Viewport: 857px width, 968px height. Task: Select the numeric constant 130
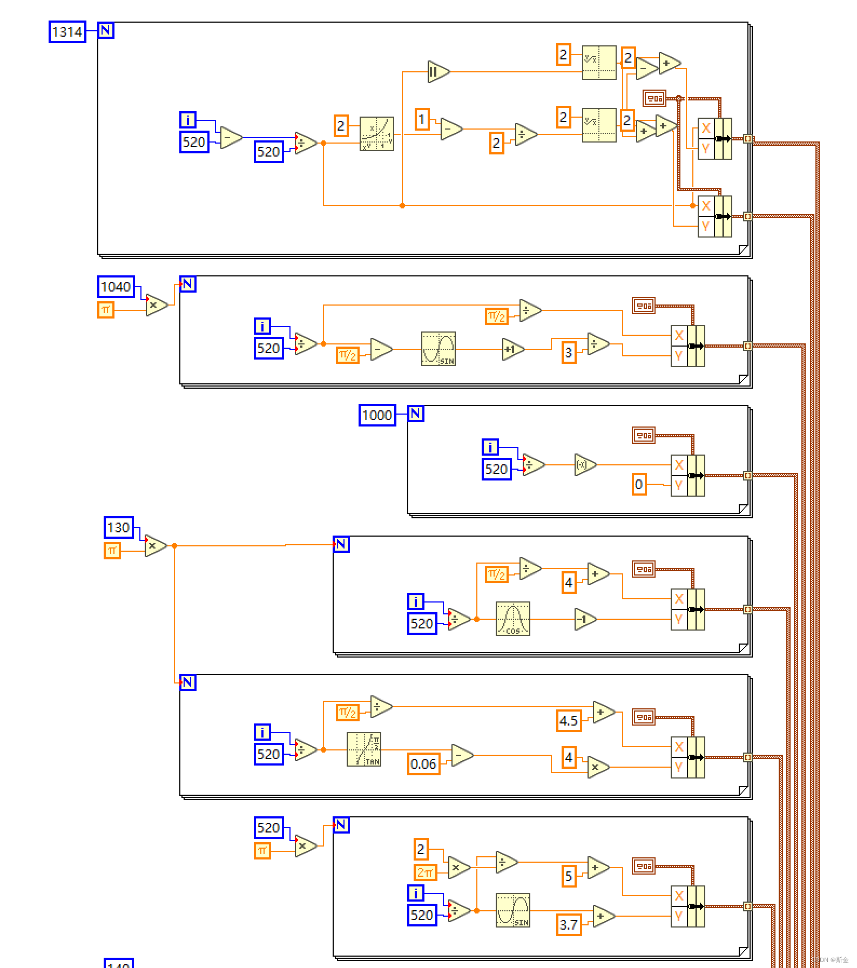coord(118,527)
